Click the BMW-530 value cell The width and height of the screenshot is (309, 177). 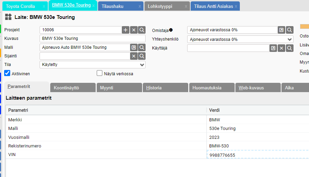[x=258, y=146]
